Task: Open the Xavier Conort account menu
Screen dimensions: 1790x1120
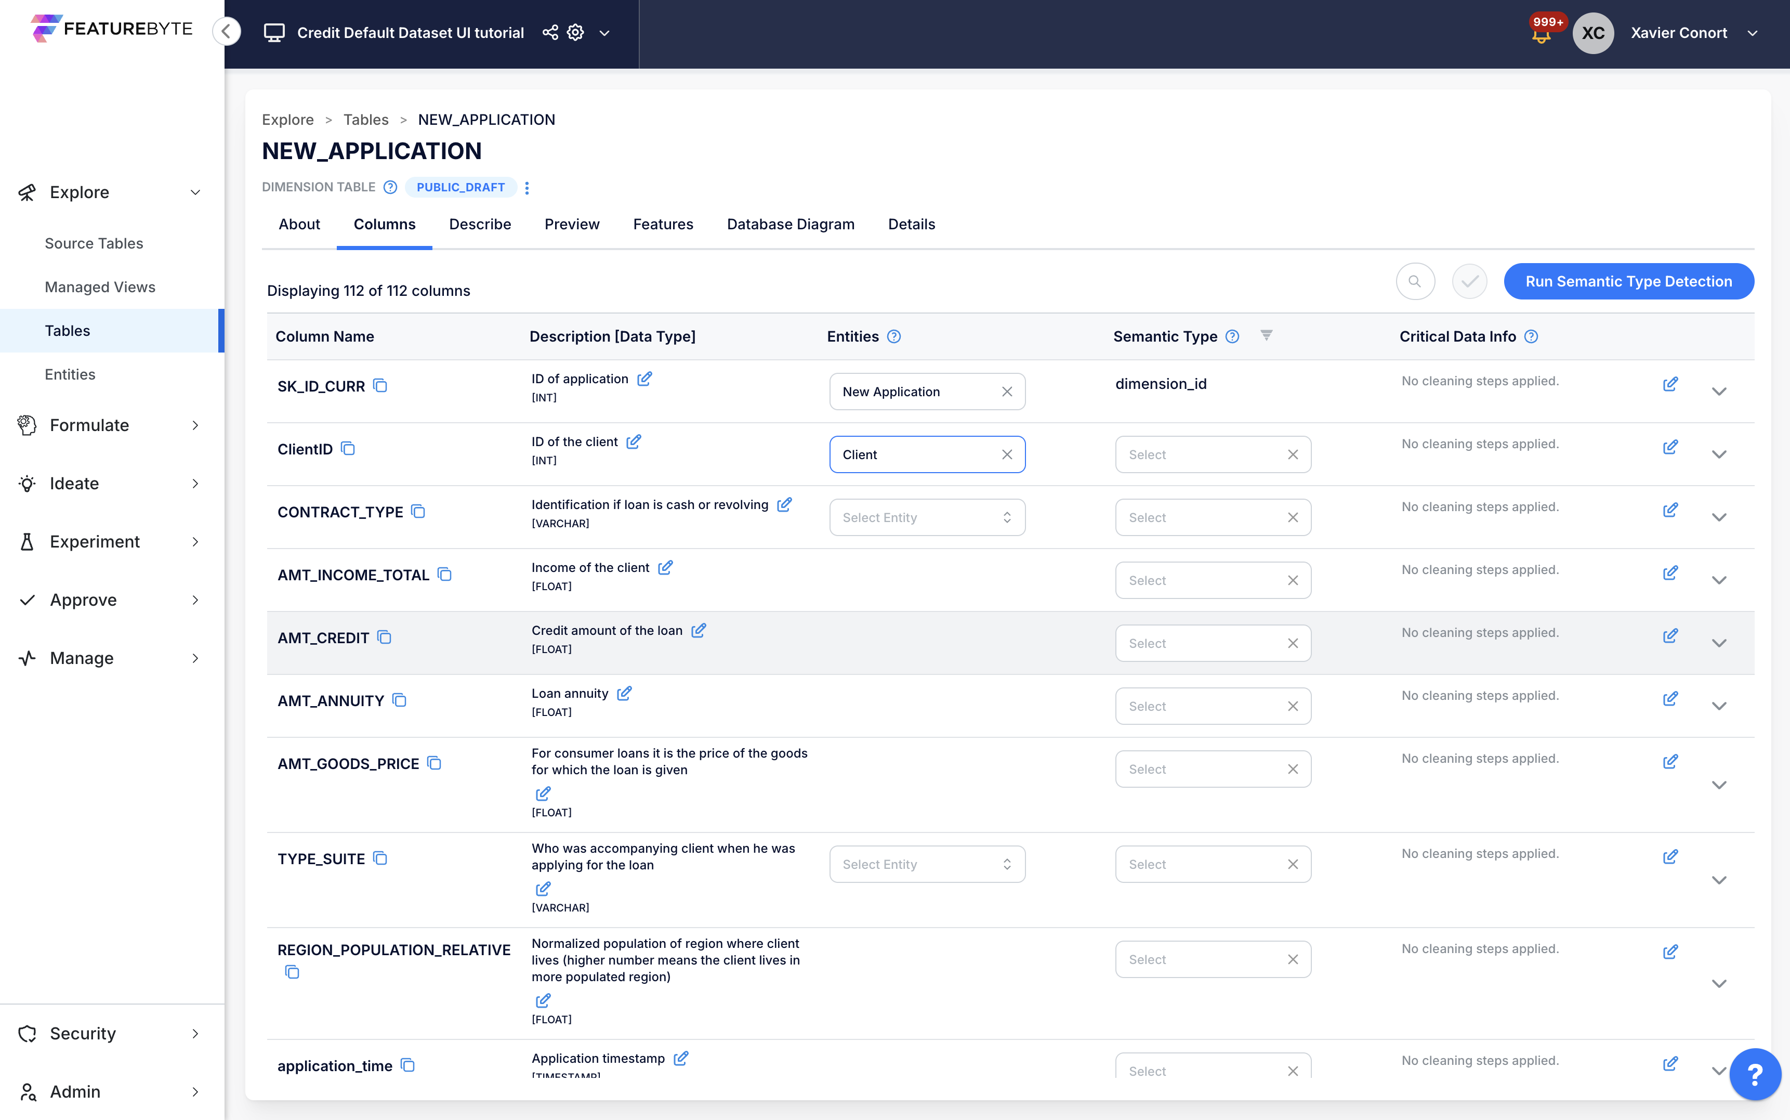Action: [x=1695, y=33]
